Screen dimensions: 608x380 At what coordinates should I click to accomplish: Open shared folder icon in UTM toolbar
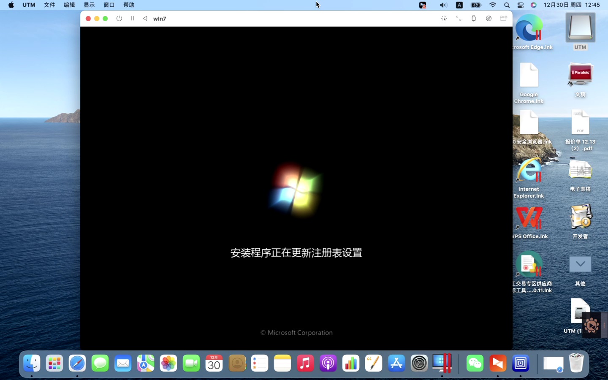coord(503,19)
